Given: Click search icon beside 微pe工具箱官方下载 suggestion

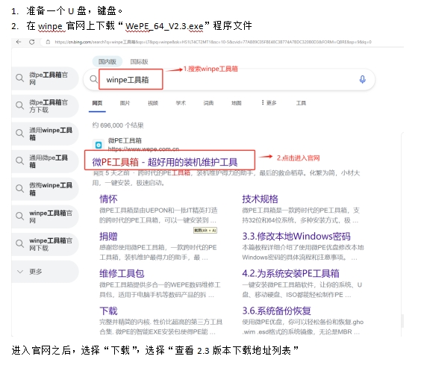Looking at the screenshot, I should pyautogui.click(x=19, y=105).
